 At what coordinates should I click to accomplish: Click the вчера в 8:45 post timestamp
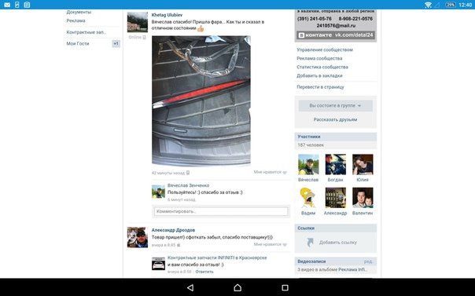coord(164,245)
